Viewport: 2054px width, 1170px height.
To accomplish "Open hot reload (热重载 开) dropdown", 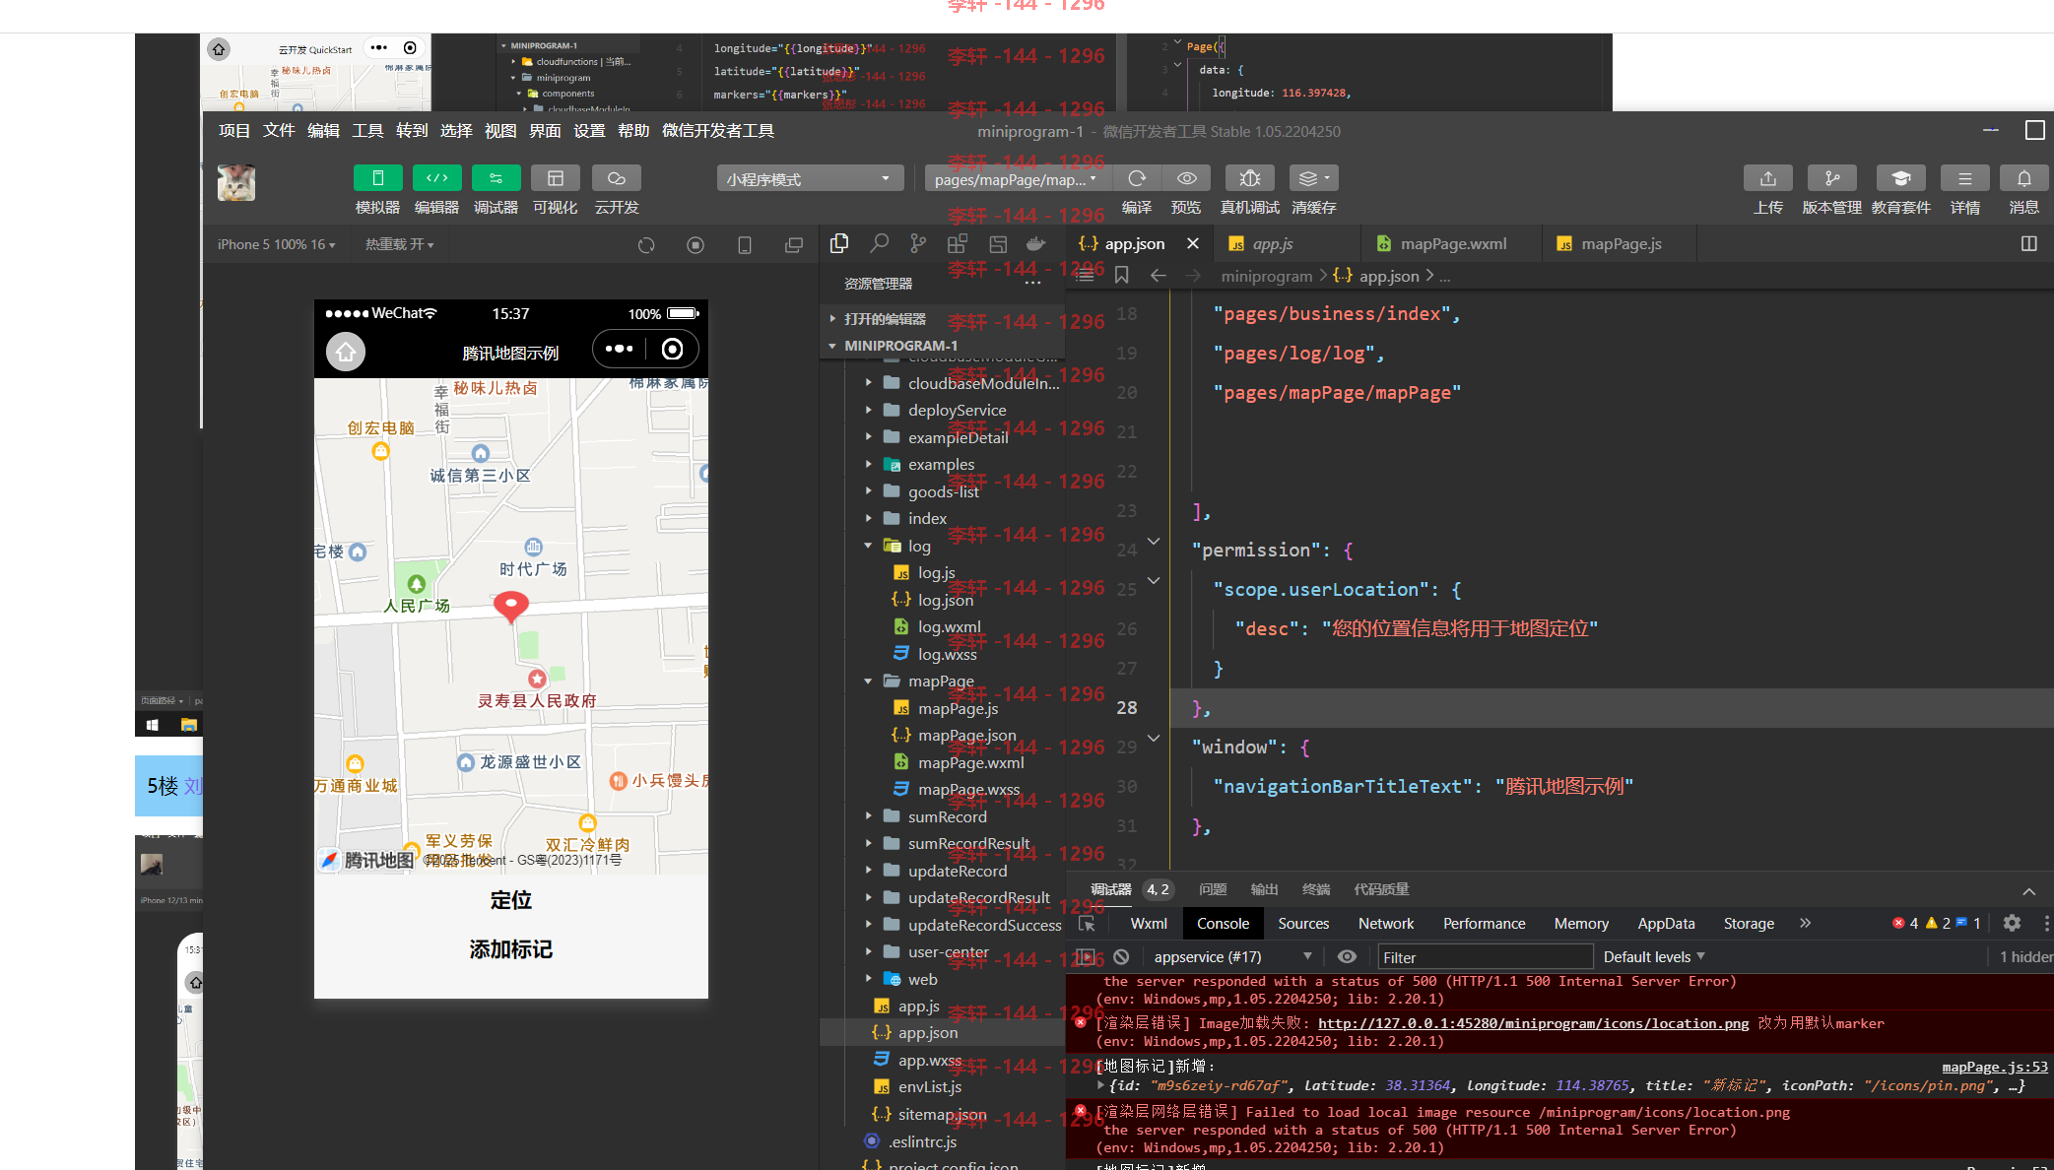I will pos(399,244).
